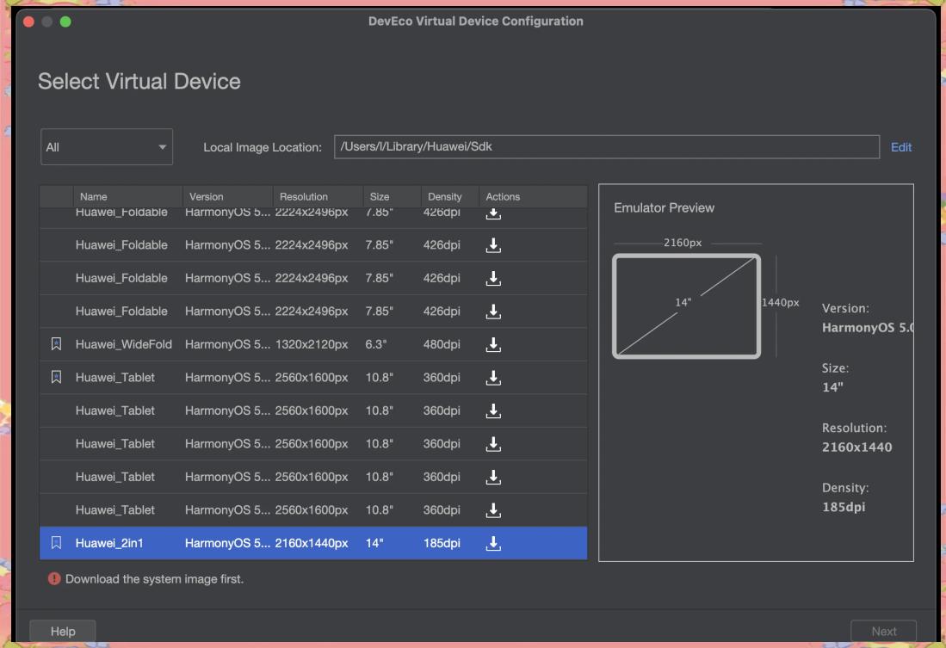The height and width of the screenshot is (648, 946).
Task: Click the 2160x1440 resolution value in preview panel
Action: pos(856,447)
